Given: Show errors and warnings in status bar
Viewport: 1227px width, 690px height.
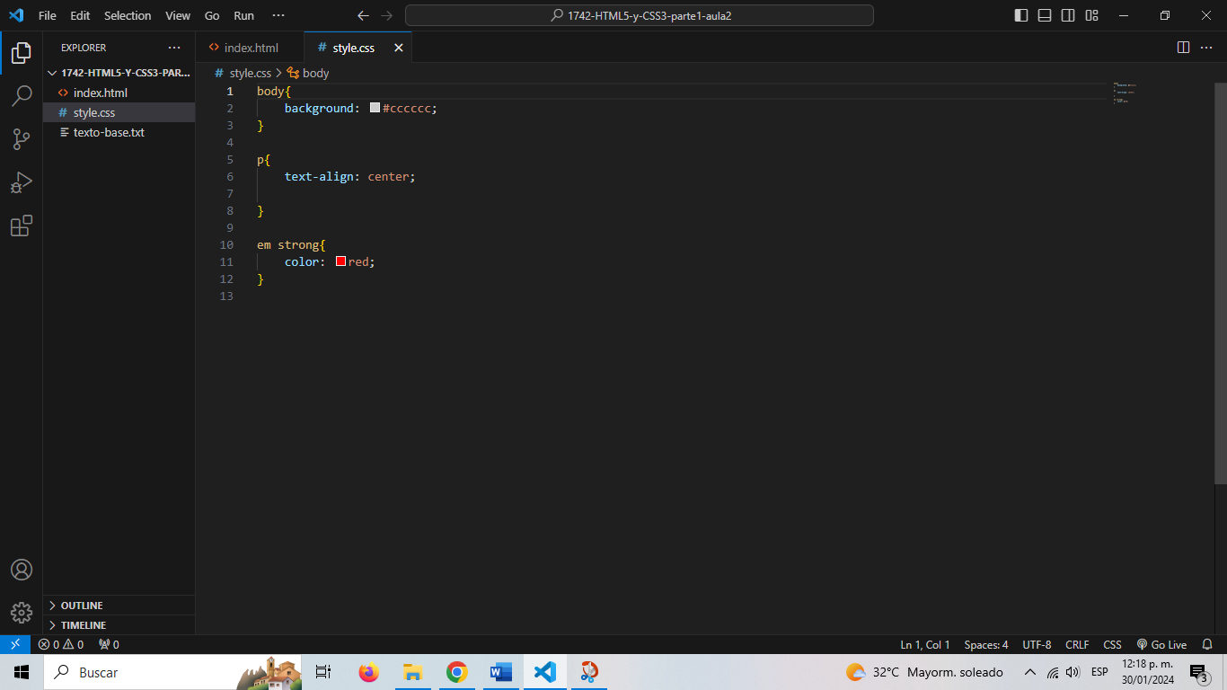Looking at the screenshot, I should [x=60, y=644].
